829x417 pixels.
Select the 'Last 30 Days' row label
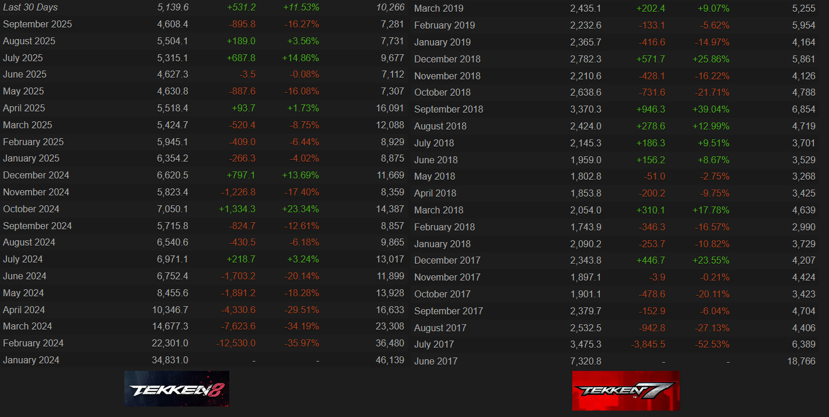point(30,8)
